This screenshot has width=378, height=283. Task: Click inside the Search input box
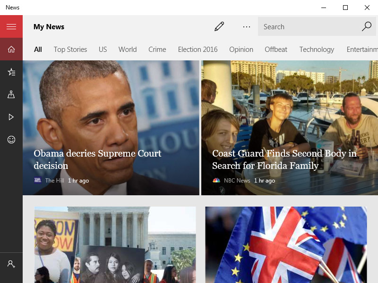(307, 27)
